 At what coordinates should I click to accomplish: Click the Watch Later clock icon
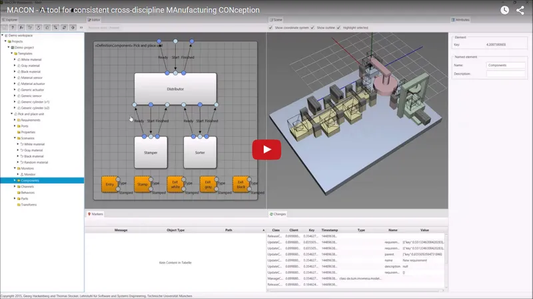(x=505, y=10)
